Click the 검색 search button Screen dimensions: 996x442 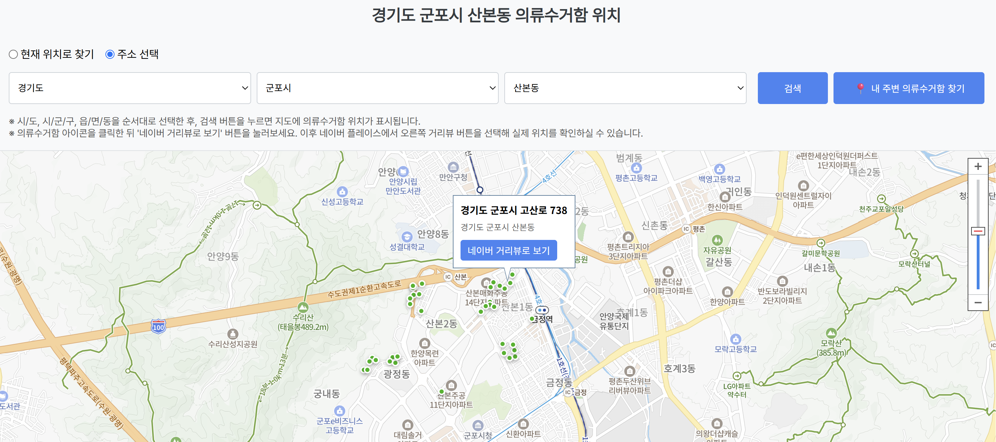point(793,88)
